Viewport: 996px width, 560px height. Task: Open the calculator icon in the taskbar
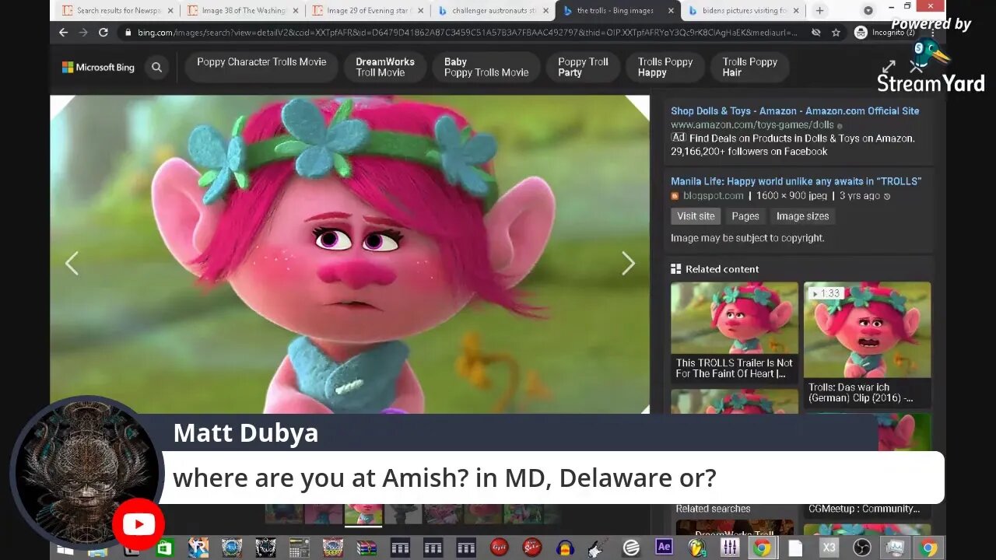(x=299, y=548)
